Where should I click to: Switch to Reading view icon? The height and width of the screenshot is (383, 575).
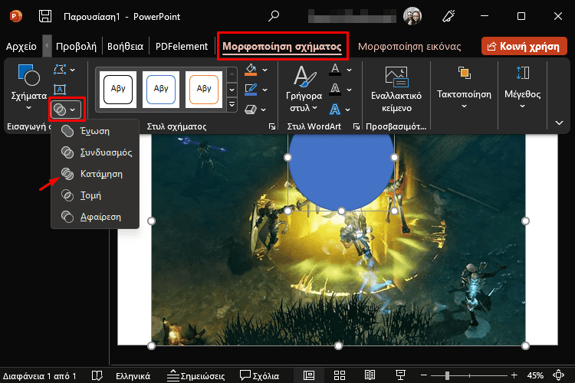point(370,375)
